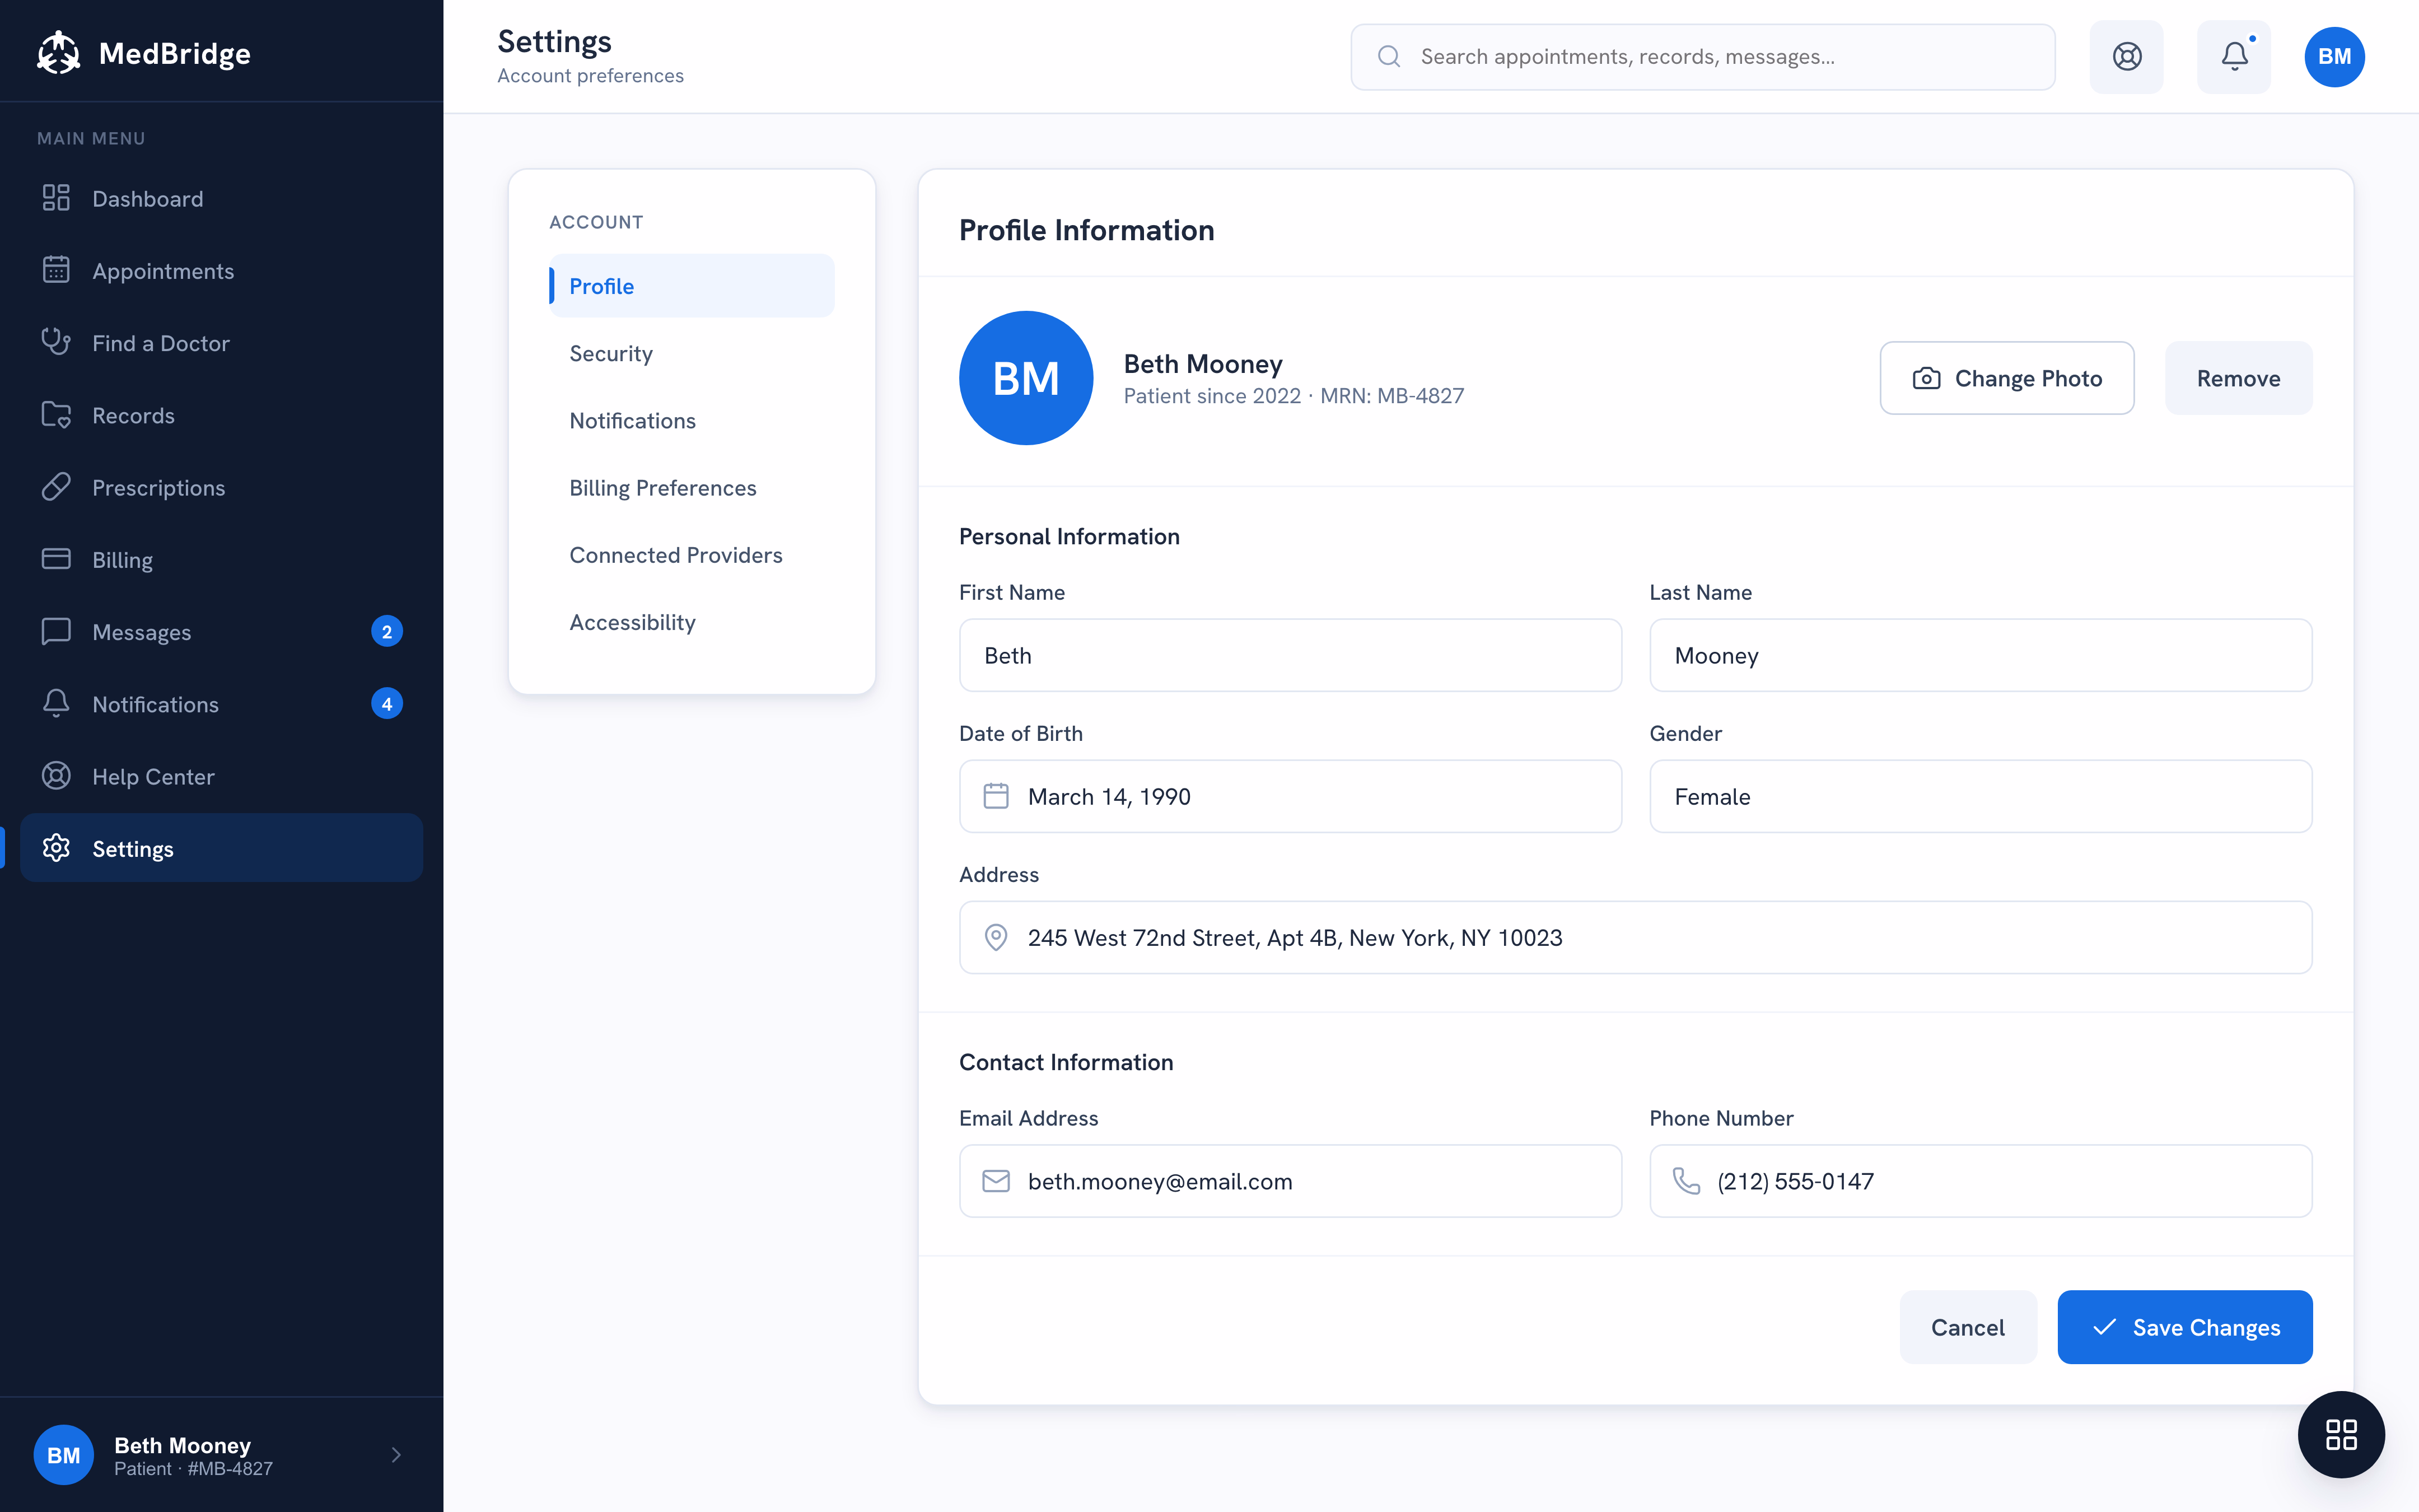Click the Billing card icon in sidebar
The height and width of the screenshot is (1512, 2419).
tap(56, 559)
